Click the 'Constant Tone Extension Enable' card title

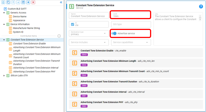[97, 51]
